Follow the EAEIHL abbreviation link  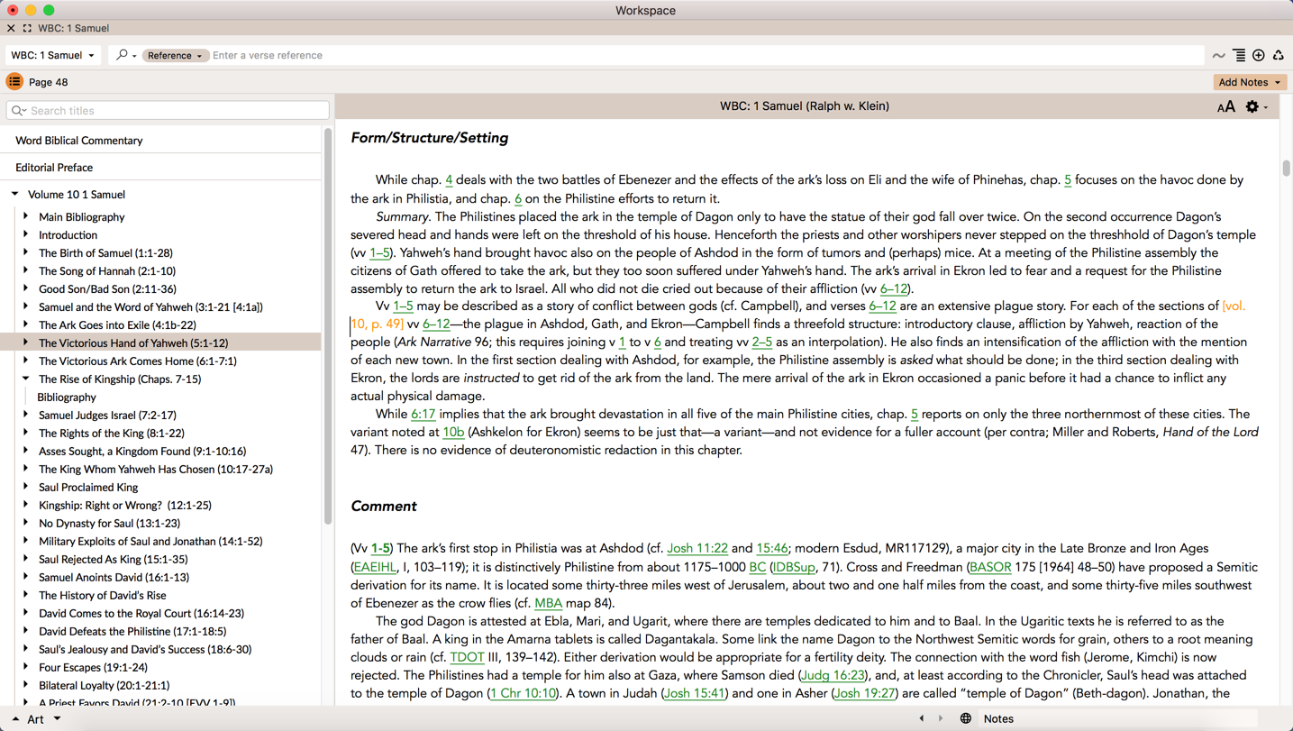coord(375,567)
